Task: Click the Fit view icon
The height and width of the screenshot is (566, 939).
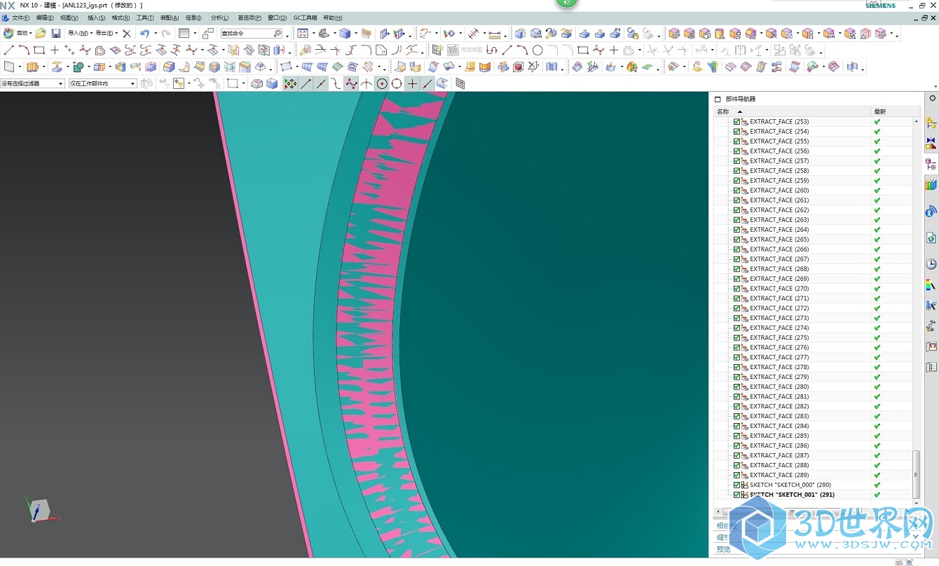Action: (303, 33)
